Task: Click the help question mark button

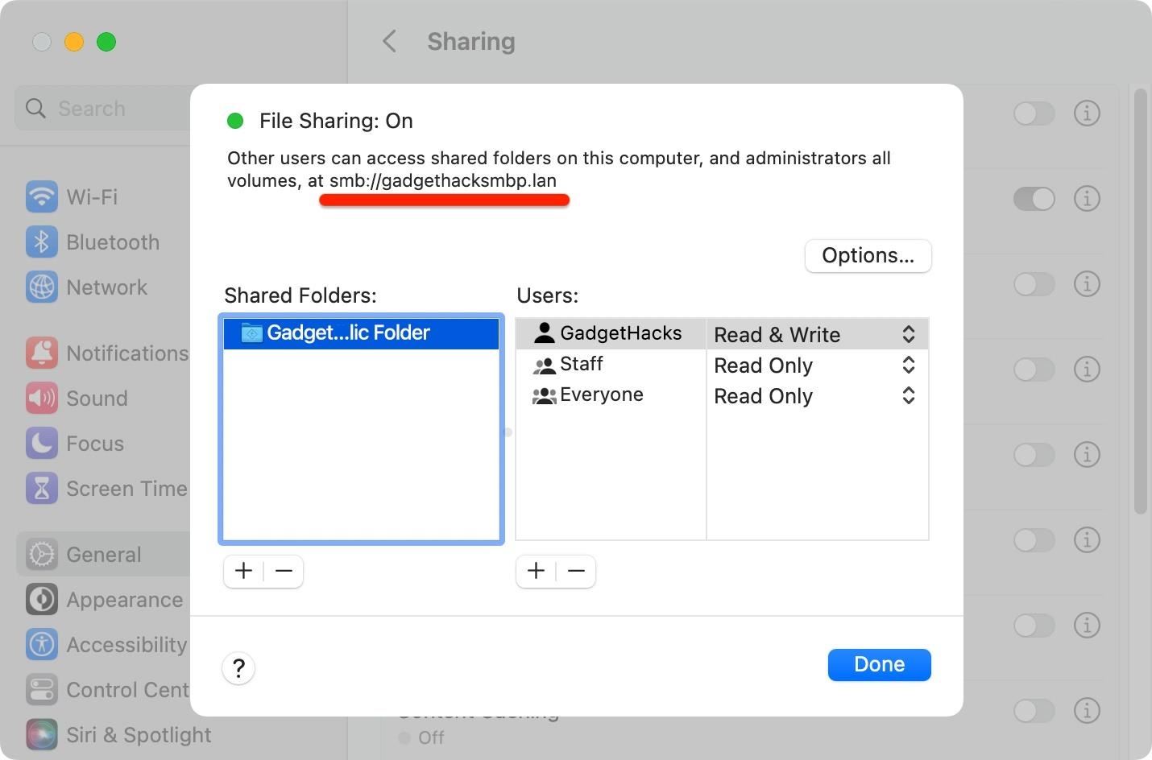Action: click(x=238, y=668)
